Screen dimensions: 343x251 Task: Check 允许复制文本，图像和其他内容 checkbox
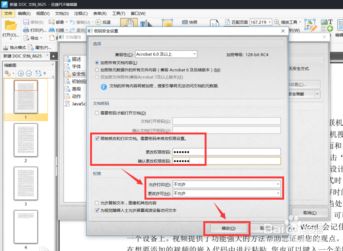point(97,203)
